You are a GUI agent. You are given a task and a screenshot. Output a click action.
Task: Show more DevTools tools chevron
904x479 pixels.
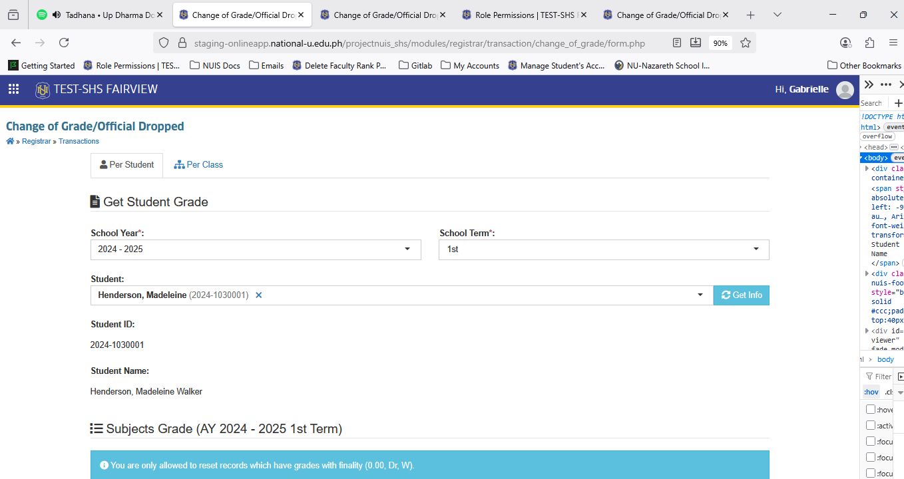[x=869, y=84]
